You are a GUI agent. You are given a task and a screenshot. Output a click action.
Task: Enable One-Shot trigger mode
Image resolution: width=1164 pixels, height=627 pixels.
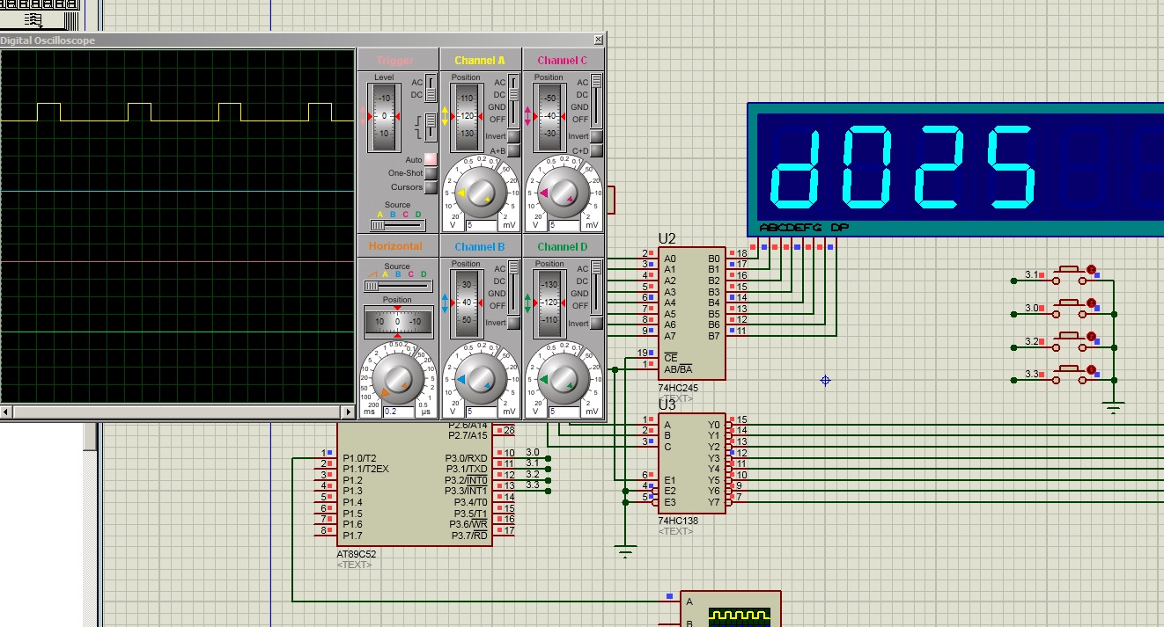(431, 173)
